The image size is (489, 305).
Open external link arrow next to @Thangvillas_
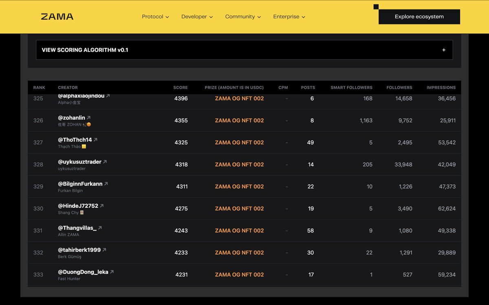[100, 228]
